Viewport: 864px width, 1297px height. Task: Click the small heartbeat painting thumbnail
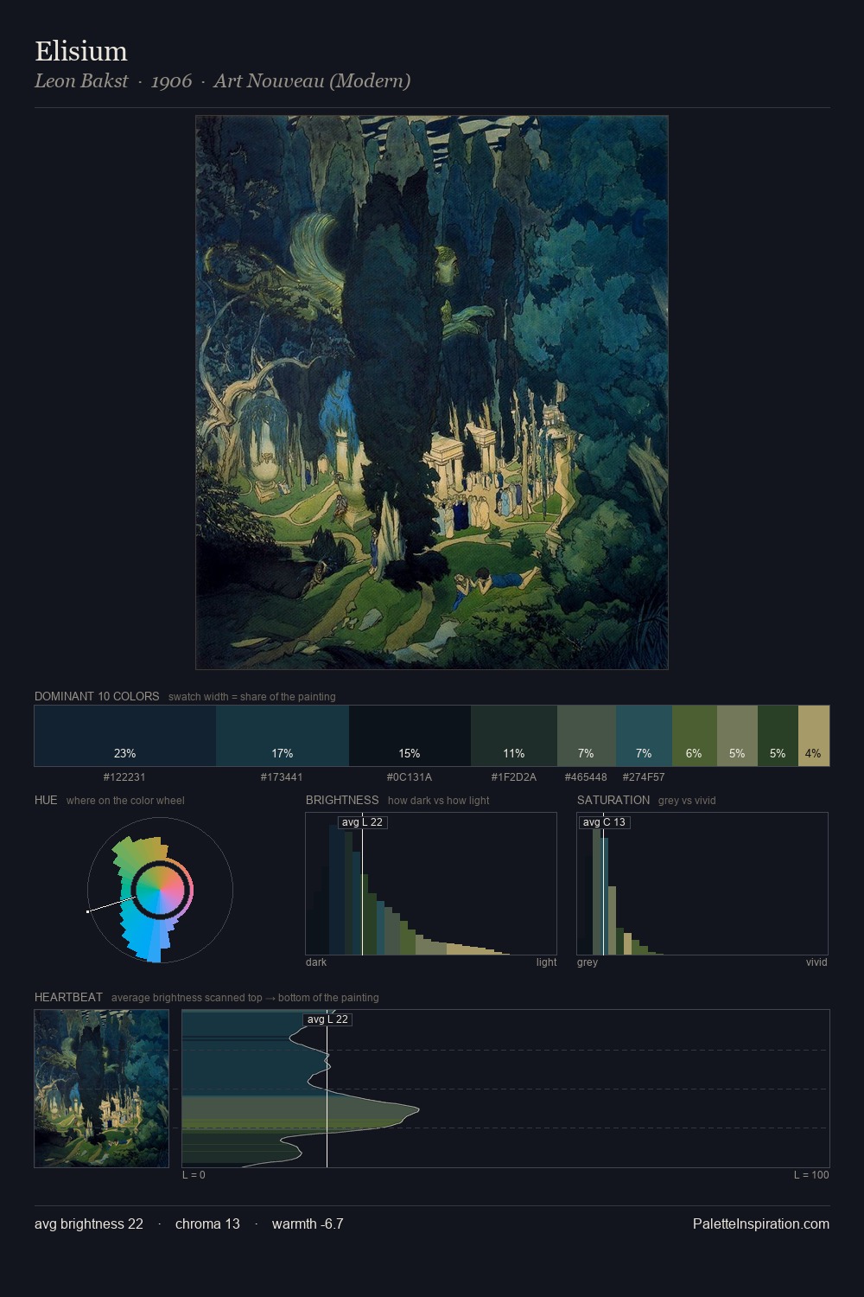click(x=102, y=1089)
